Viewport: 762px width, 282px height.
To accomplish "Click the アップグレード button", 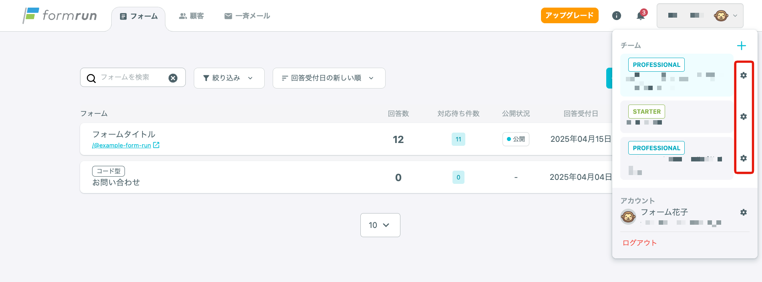I will pyautogui.click(x=569, y=16).
